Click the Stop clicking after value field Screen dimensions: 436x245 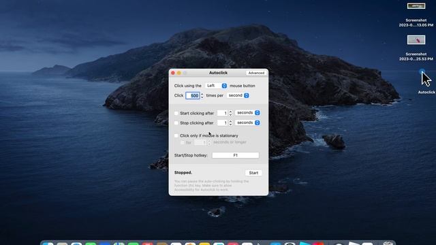pos(223,122)
